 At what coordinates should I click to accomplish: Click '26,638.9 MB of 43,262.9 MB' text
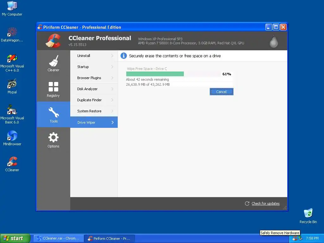(148, 84)
